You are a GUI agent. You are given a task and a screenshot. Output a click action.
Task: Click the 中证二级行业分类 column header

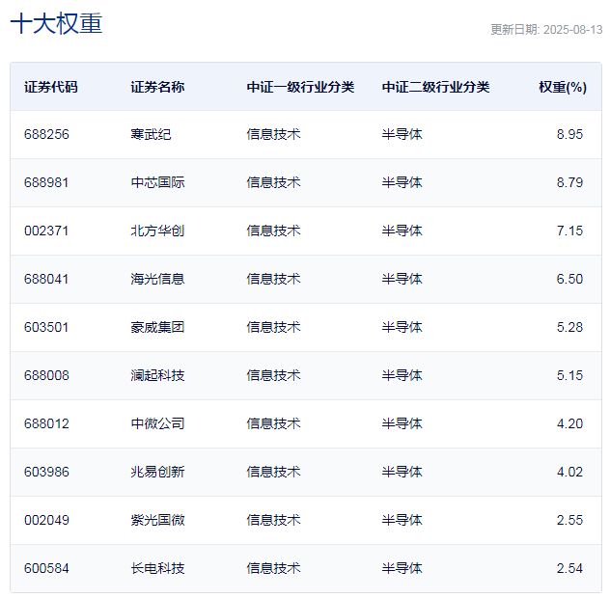[435, 87]
